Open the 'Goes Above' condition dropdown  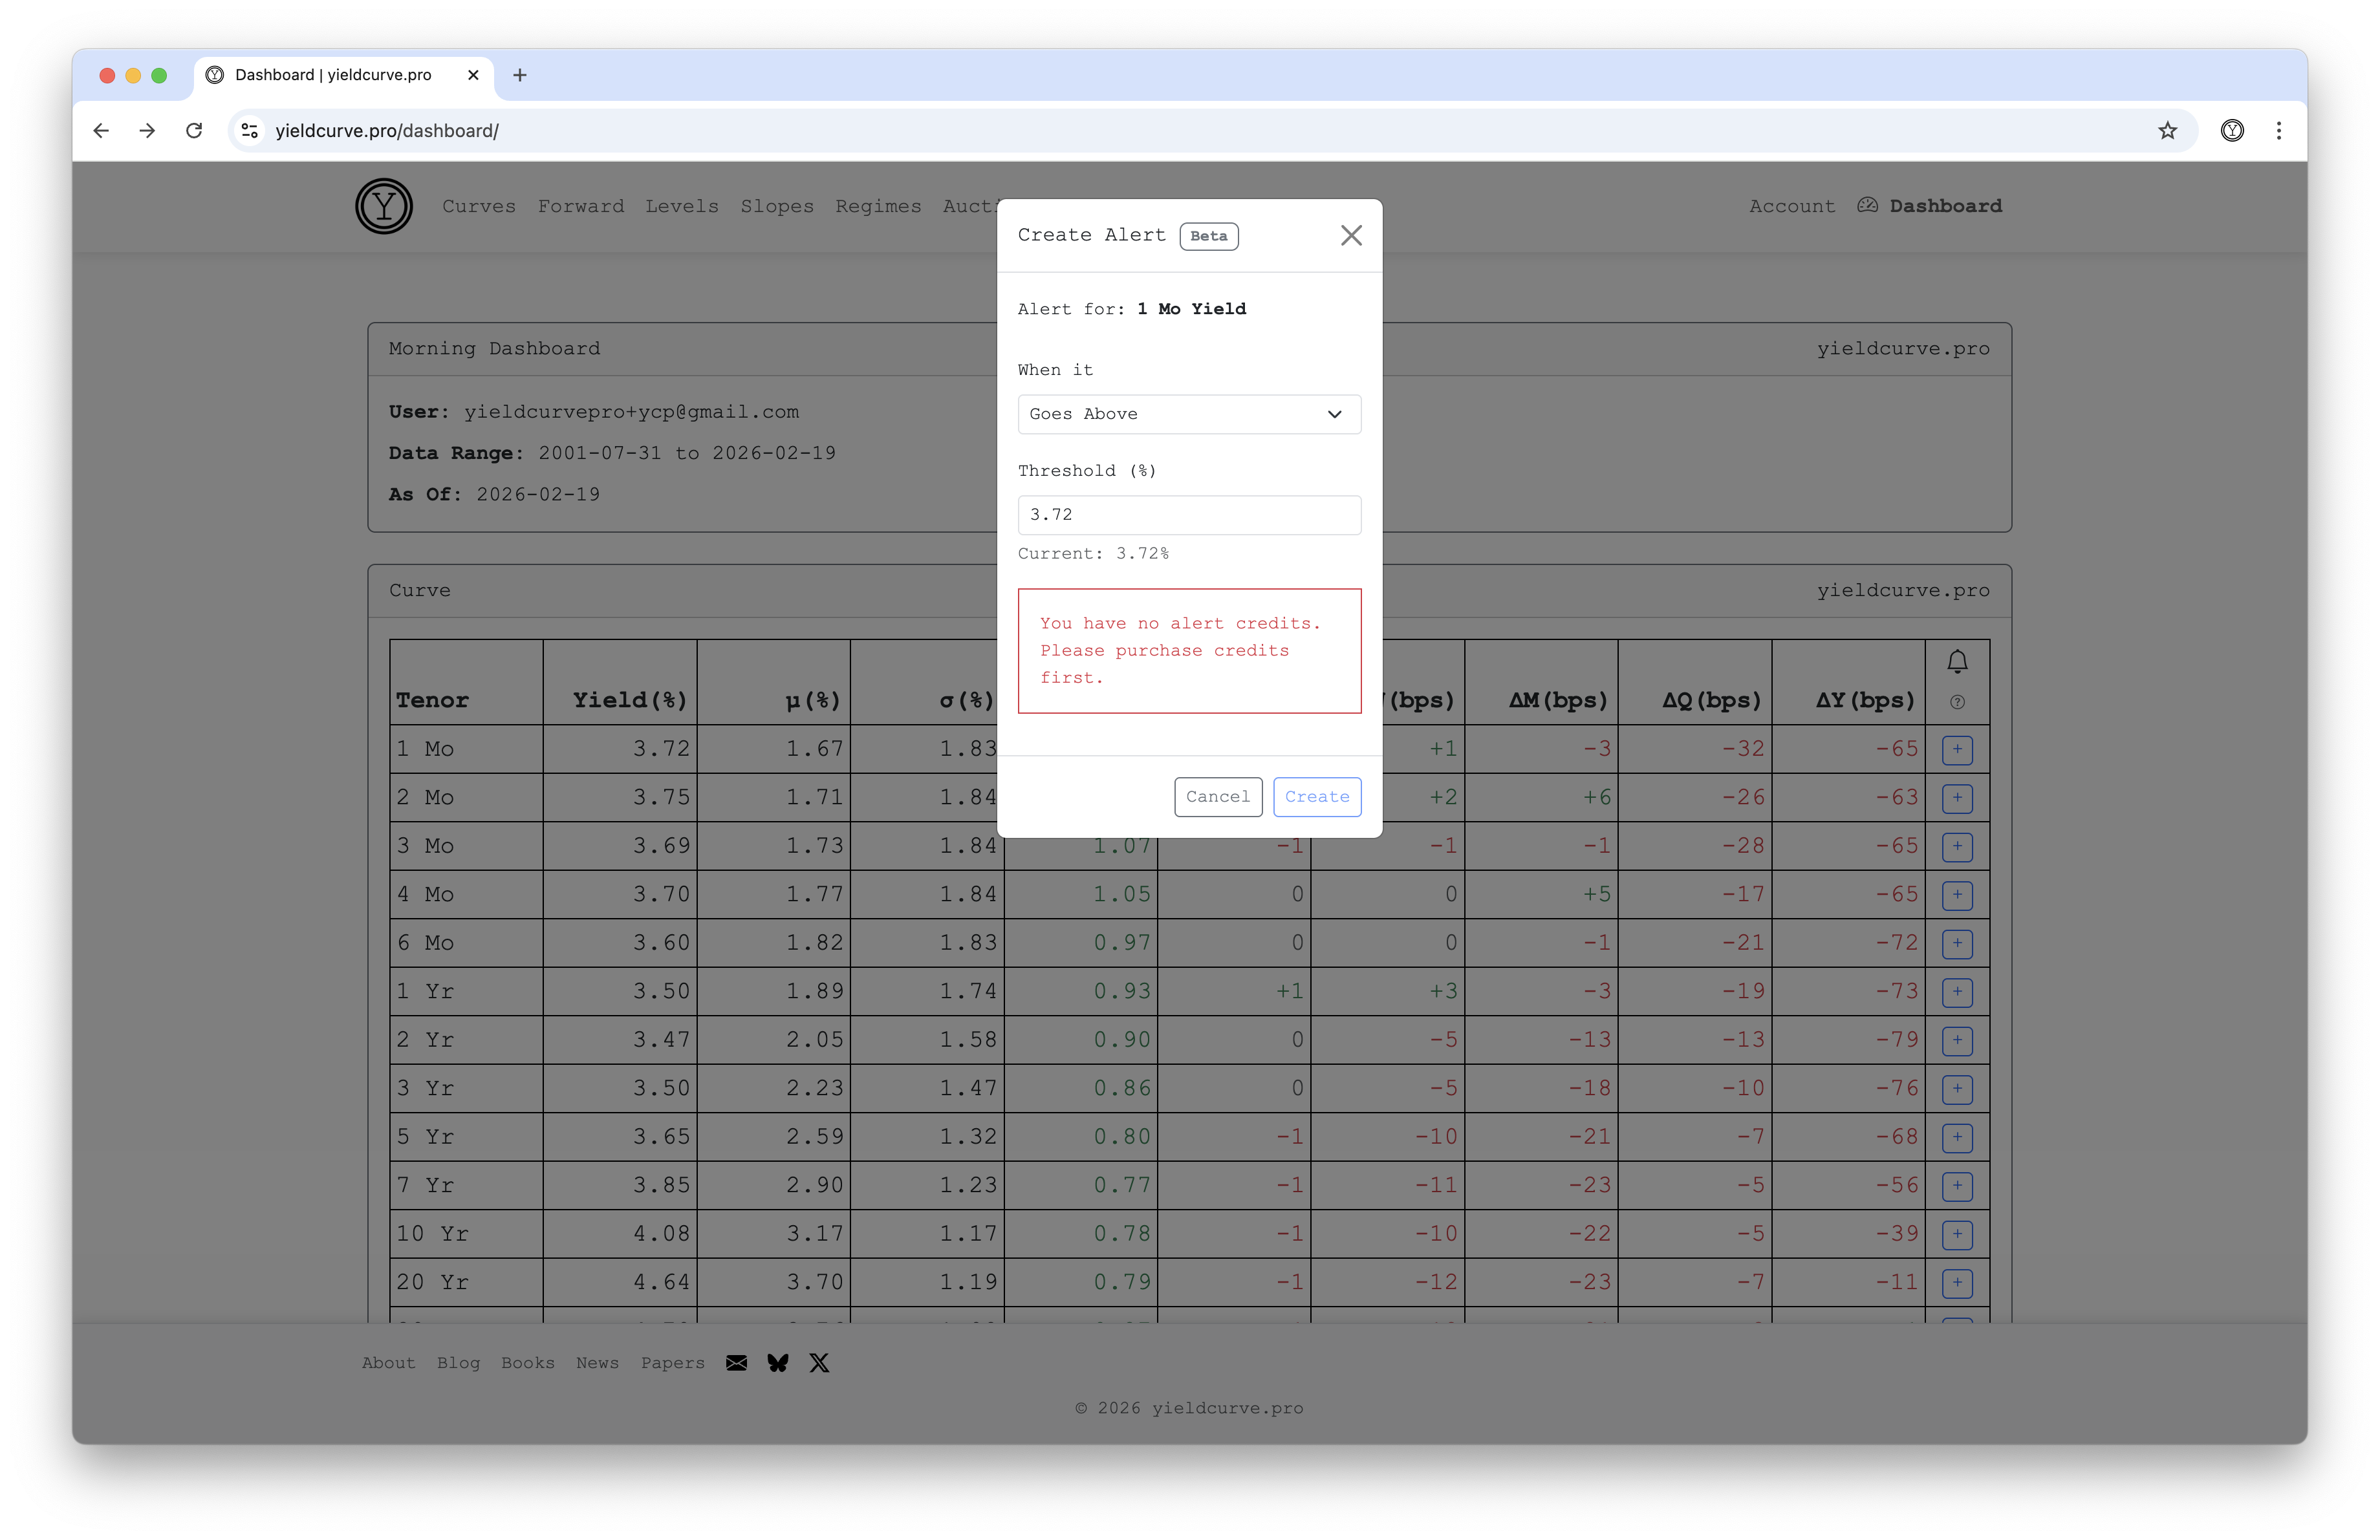1188,414
